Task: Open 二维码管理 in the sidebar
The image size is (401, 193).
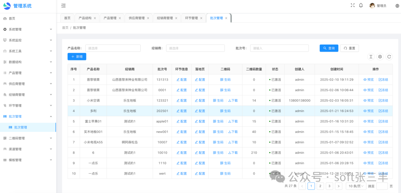Action: (28, 138)
